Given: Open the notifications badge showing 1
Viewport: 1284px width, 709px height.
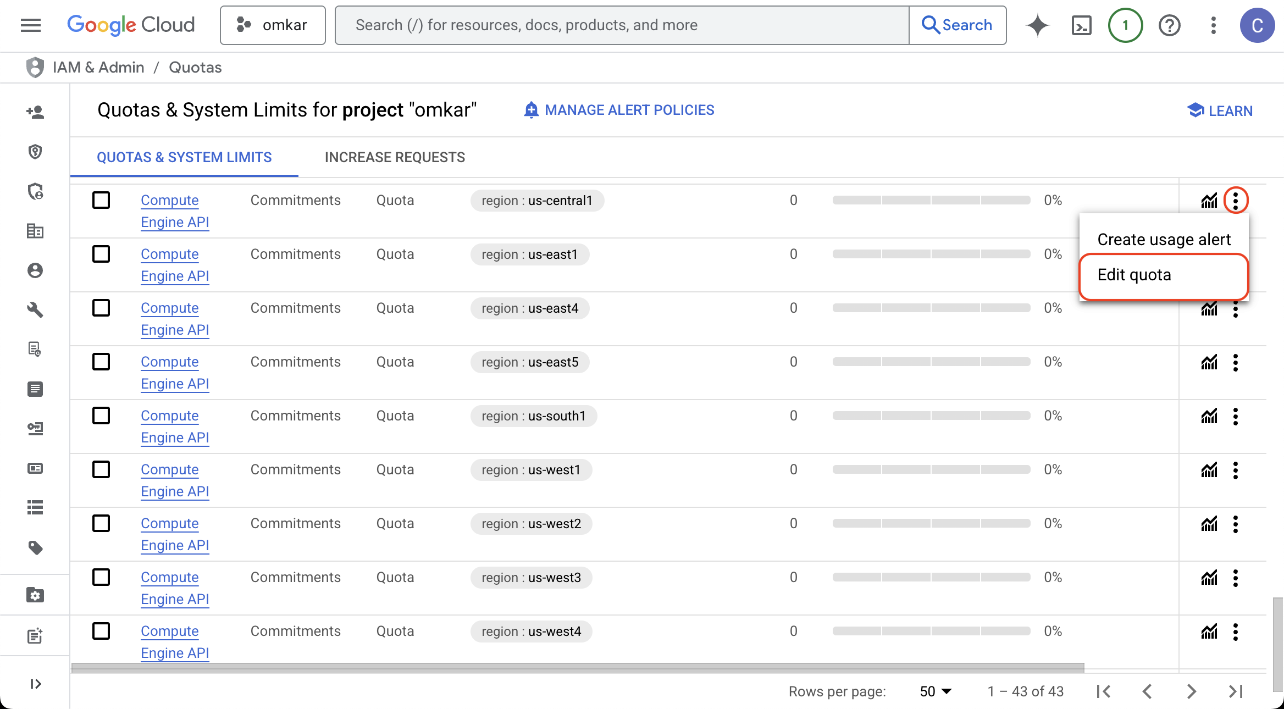Looking at the screenshot, I should click(1125, 25).
